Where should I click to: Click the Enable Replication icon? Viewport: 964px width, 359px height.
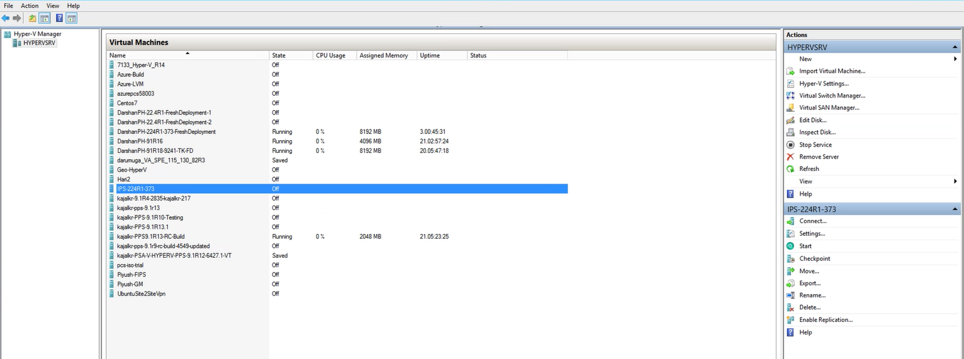pos(791,320)
